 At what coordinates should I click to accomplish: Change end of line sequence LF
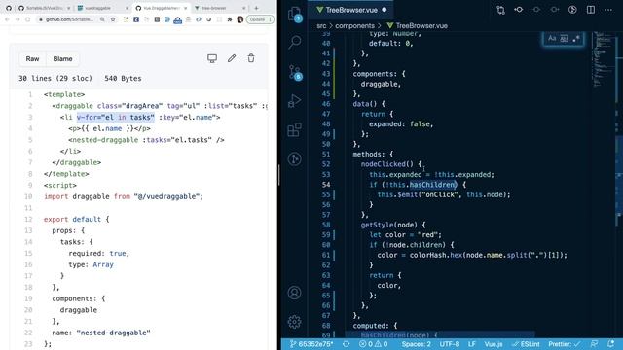tap(471, 344)
